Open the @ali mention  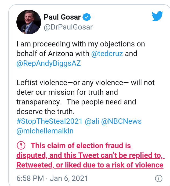pyautogui.click(x=92, y=121)
